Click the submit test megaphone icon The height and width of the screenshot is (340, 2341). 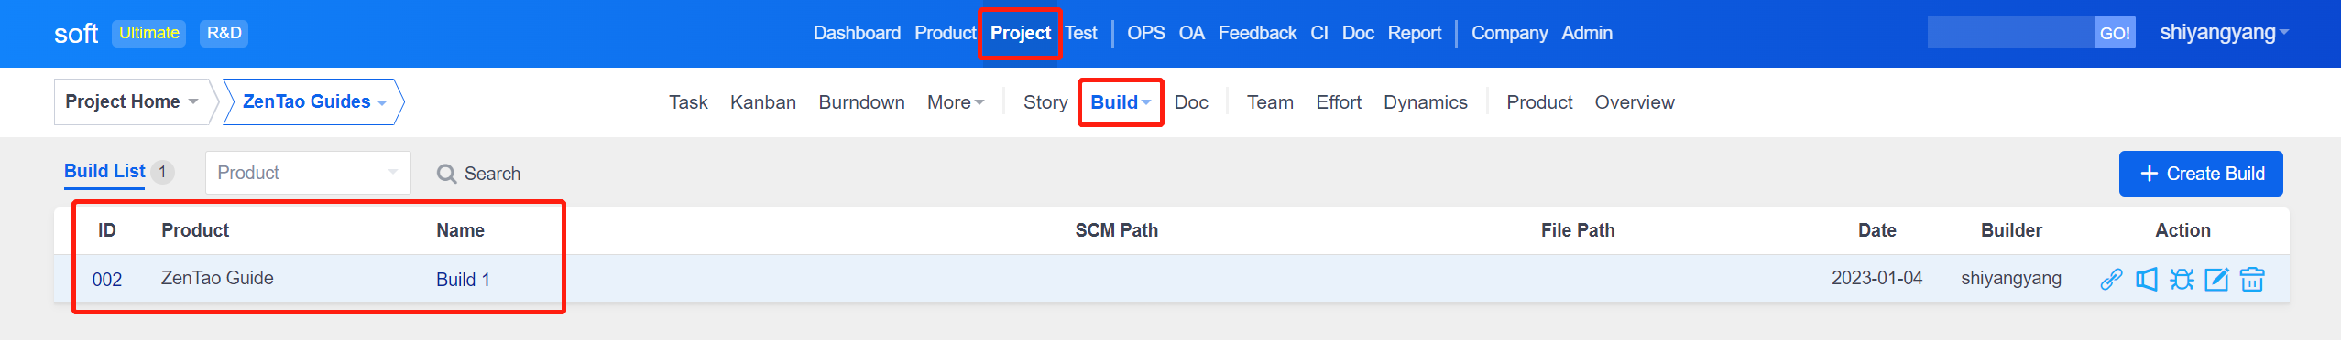2147,280
